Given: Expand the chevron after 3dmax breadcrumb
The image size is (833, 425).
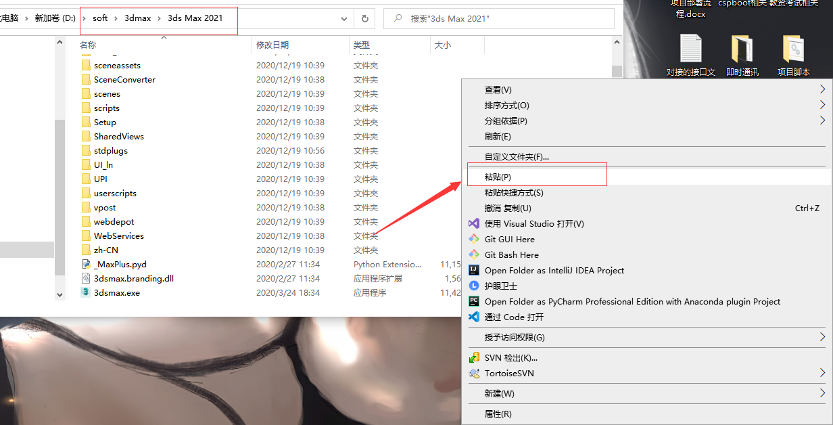Looking at the screenshot, I should point(159,18).
